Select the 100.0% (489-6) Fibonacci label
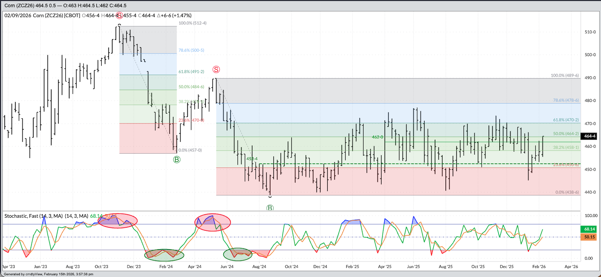 [565, 76]
